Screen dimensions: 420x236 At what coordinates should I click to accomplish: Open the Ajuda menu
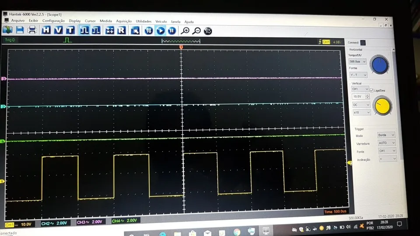point(189,22)
